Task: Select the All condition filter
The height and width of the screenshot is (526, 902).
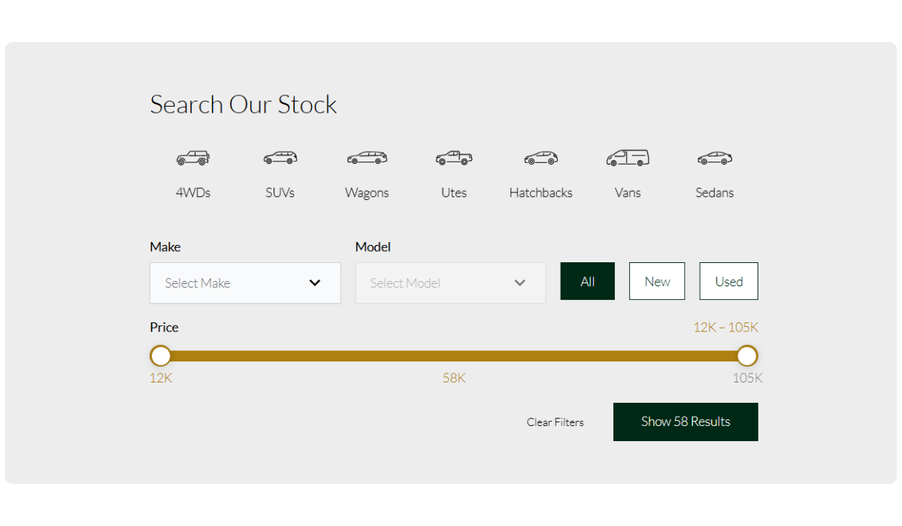Action: [x=587, y=282]
